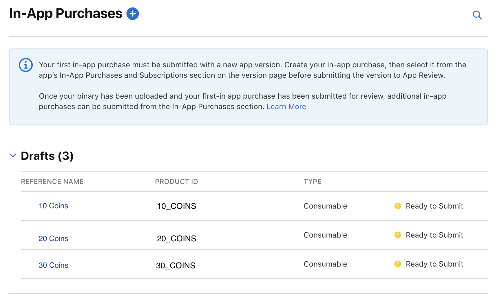Image resolution: width=504 pixels, height=304 pixels.
Task: Click yellow status icon for 10 Coins
Action: (398, 206)
